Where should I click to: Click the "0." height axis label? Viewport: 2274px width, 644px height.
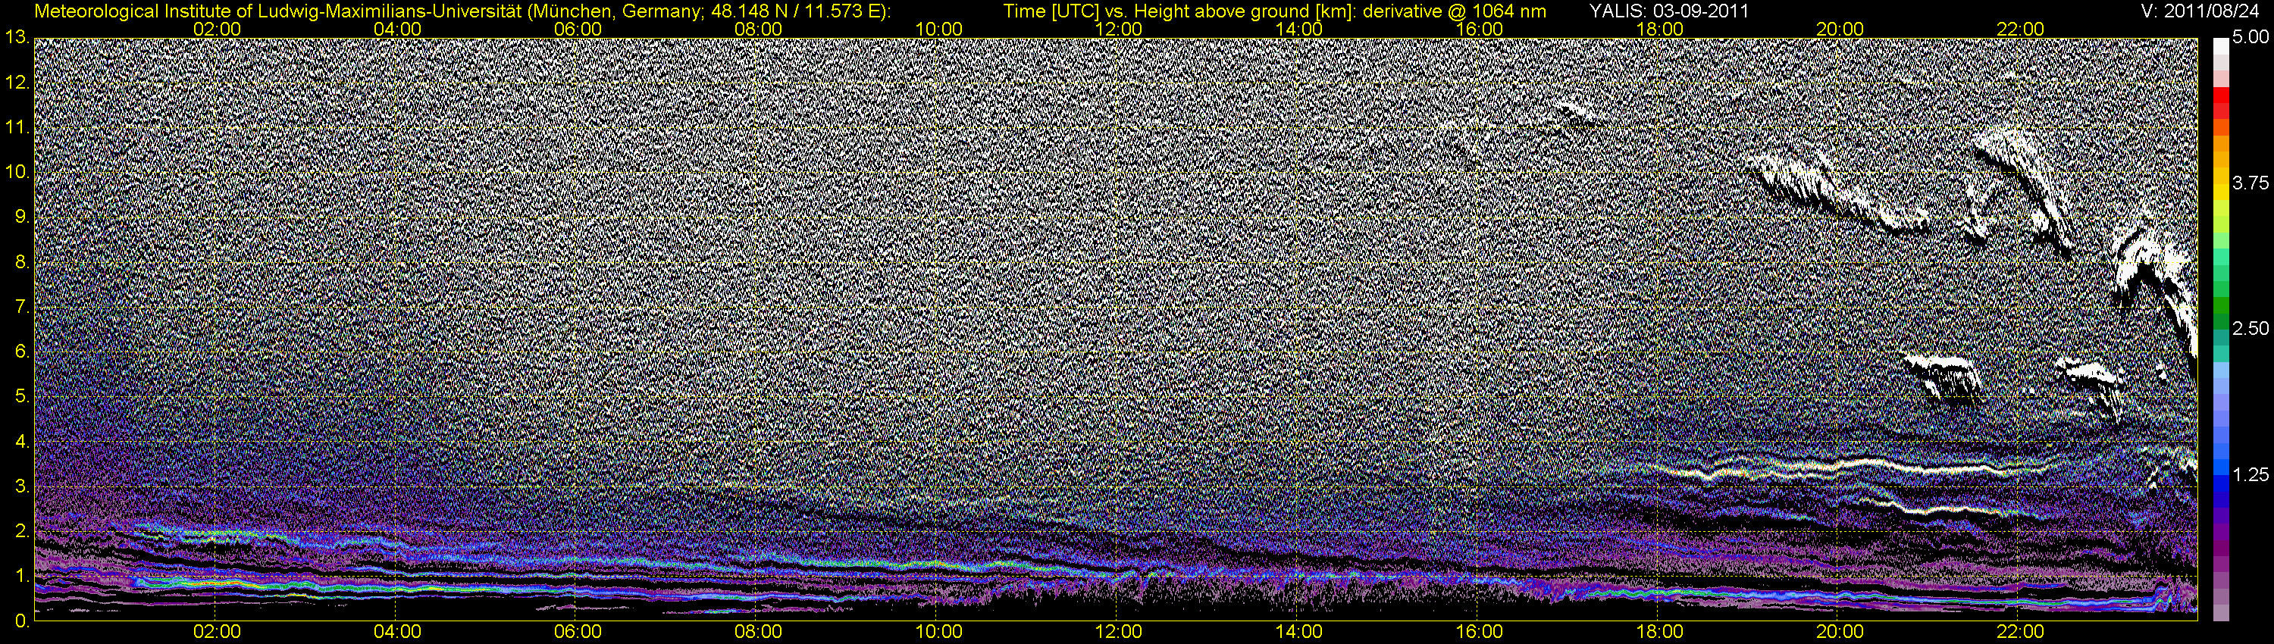(22, 621)
